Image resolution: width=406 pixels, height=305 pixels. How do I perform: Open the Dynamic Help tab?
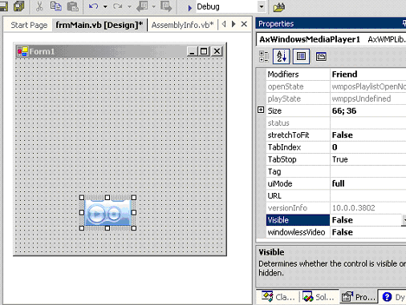(393, 297)
